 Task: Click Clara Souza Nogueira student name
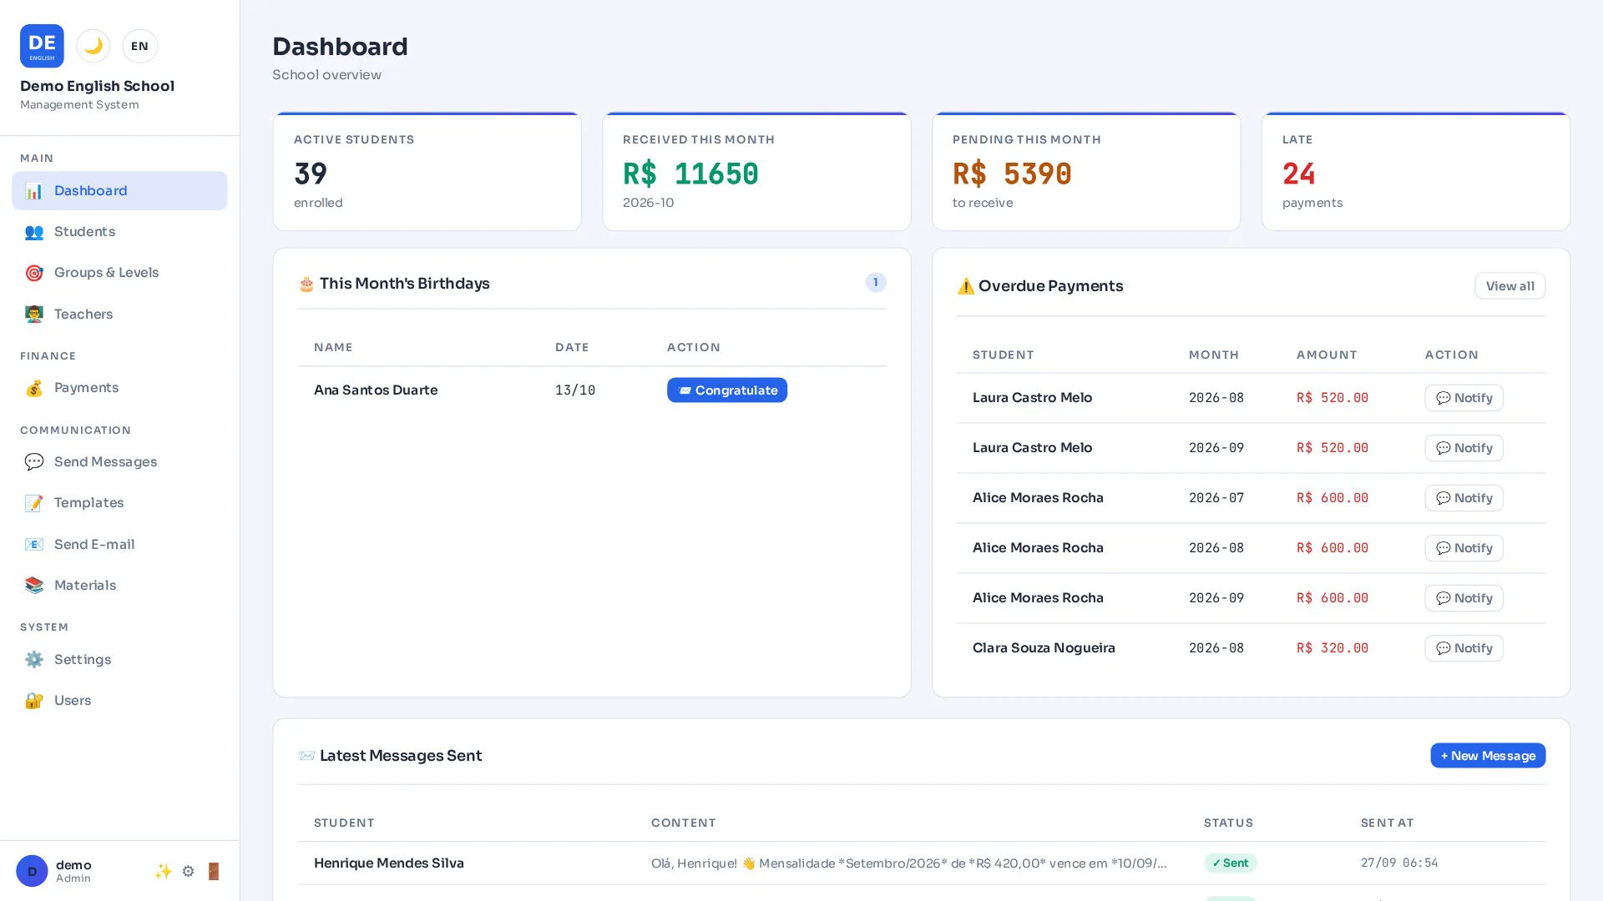(1044, 647)
